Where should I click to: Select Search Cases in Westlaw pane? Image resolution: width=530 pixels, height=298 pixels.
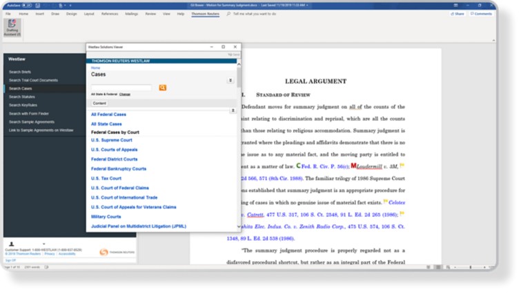click(x=20, y=88)
